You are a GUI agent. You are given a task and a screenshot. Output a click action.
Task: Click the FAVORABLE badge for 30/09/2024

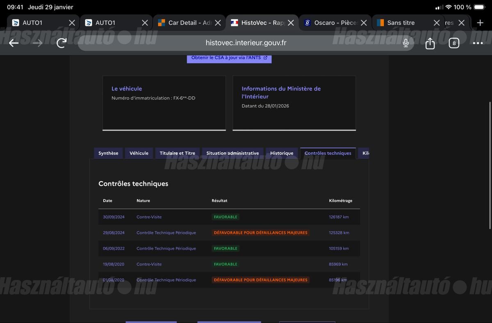coord(225,217)
